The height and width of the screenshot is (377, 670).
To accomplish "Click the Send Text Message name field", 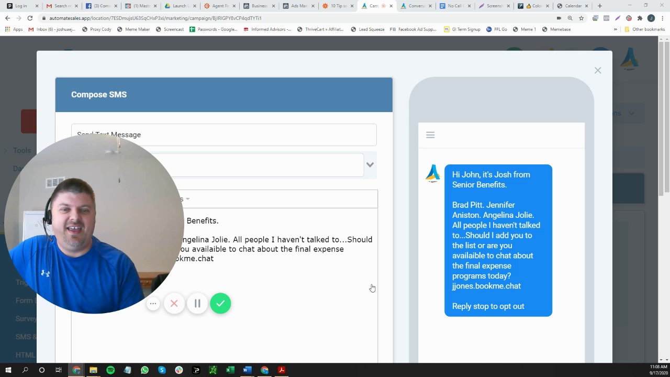I will pos(224,135).
